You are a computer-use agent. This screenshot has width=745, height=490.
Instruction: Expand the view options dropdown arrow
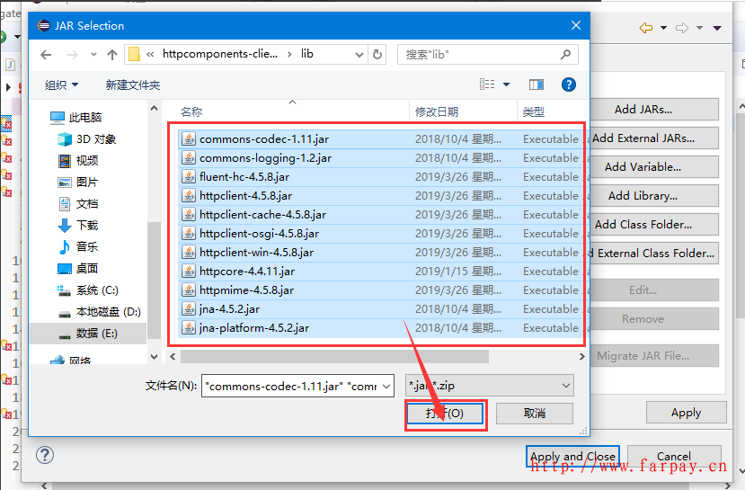506,85
